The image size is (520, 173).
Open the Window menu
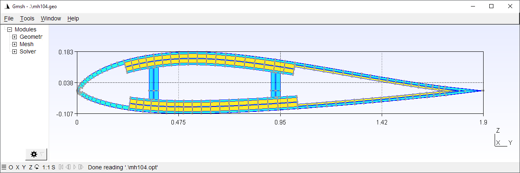51,18
